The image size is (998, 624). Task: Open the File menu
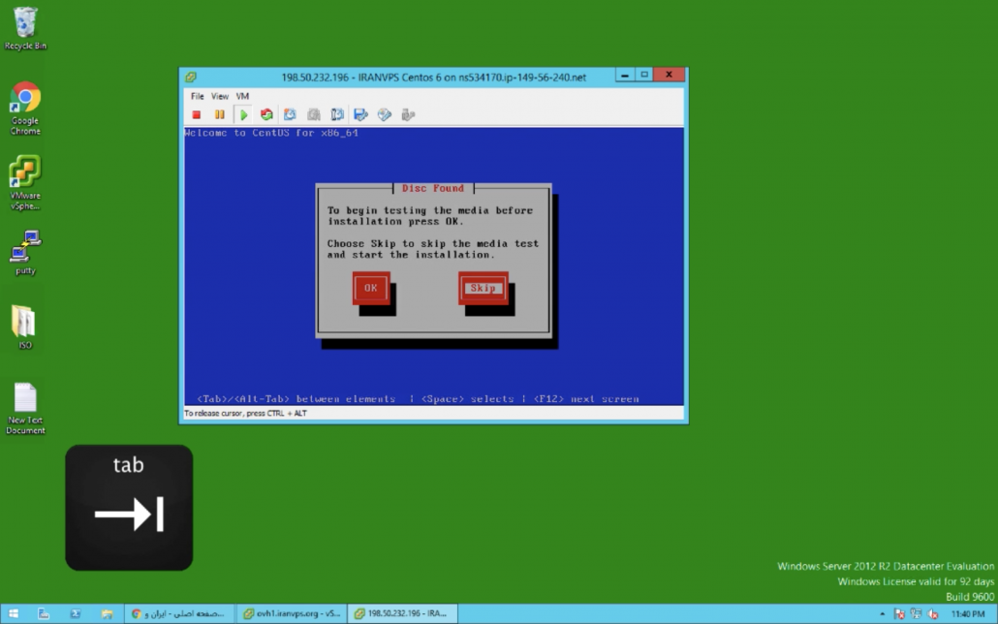click(x=197, y=96)
